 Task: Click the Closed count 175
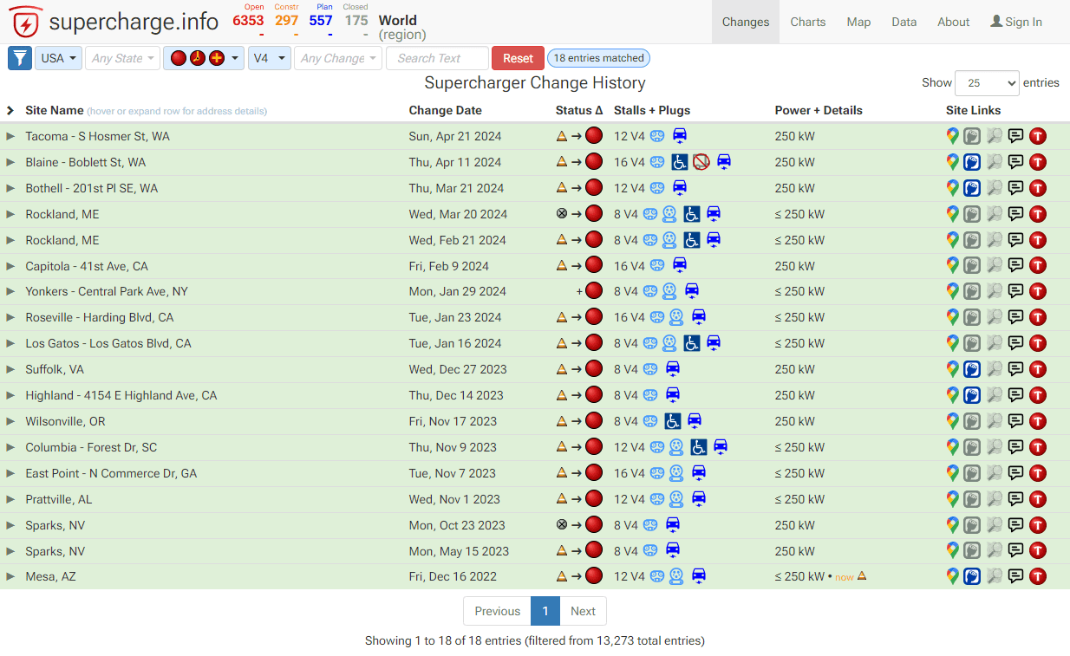356,20
